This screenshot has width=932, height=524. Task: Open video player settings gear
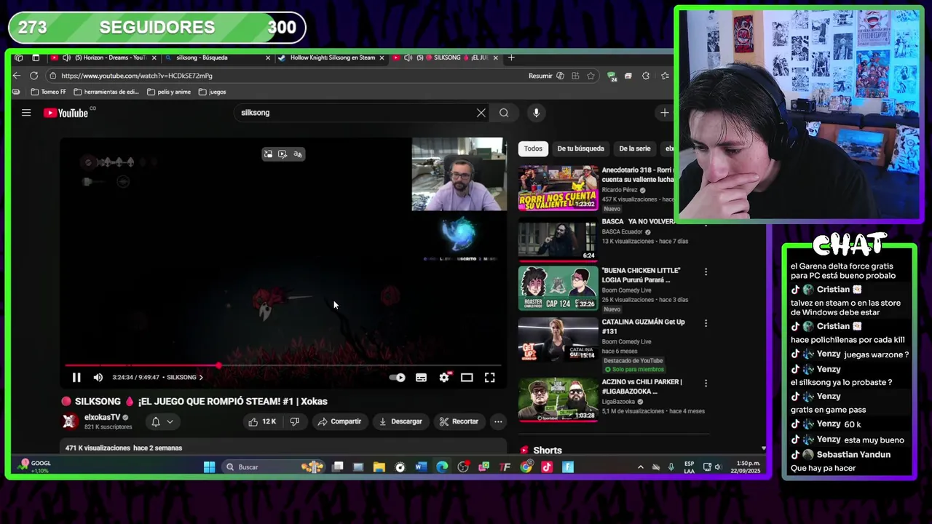pyautogui.click(x=444, y=377)
